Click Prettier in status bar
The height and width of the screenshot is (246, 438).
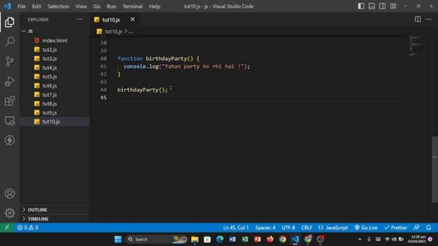point(396,228)
